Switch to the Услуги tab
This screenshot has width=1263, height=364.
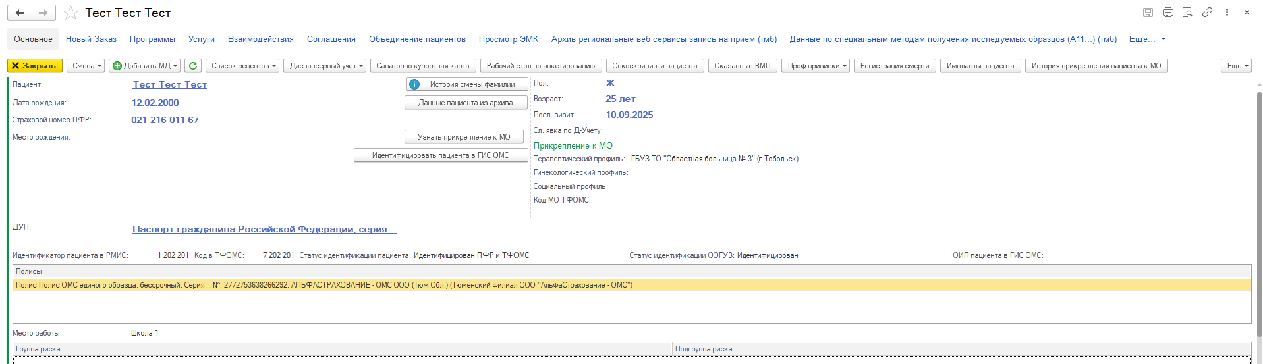[x=201, y=39]
